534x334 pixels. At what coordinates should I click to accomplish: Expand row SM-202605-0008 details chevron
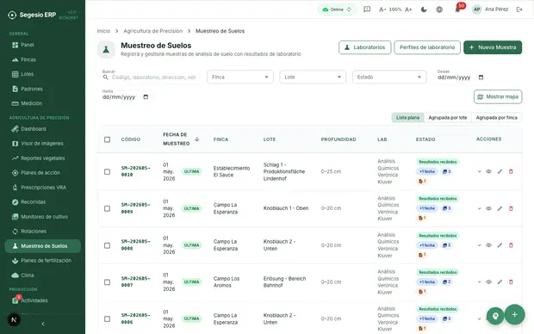point(479,245)
